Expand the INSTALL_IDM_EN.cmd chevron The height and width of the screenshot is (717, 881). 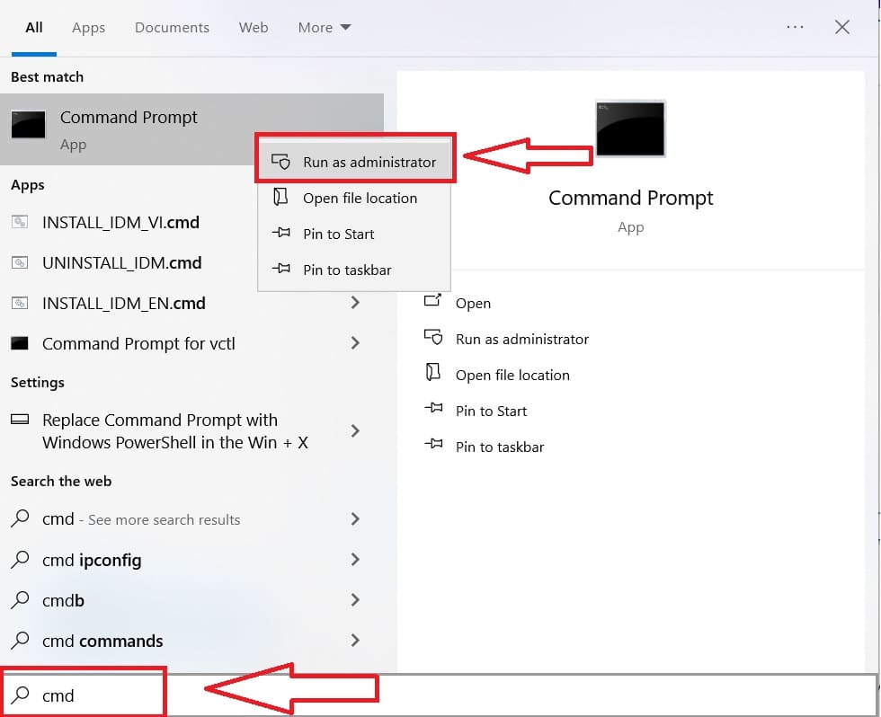point(355,303)
